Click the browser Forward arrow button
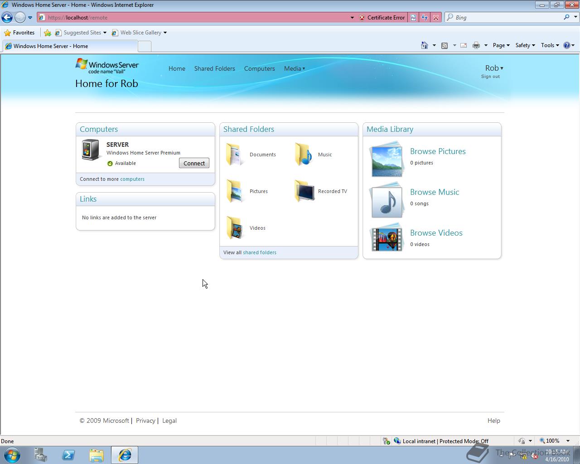The width and height of the screenshot is (580, 464). [20, 17]
